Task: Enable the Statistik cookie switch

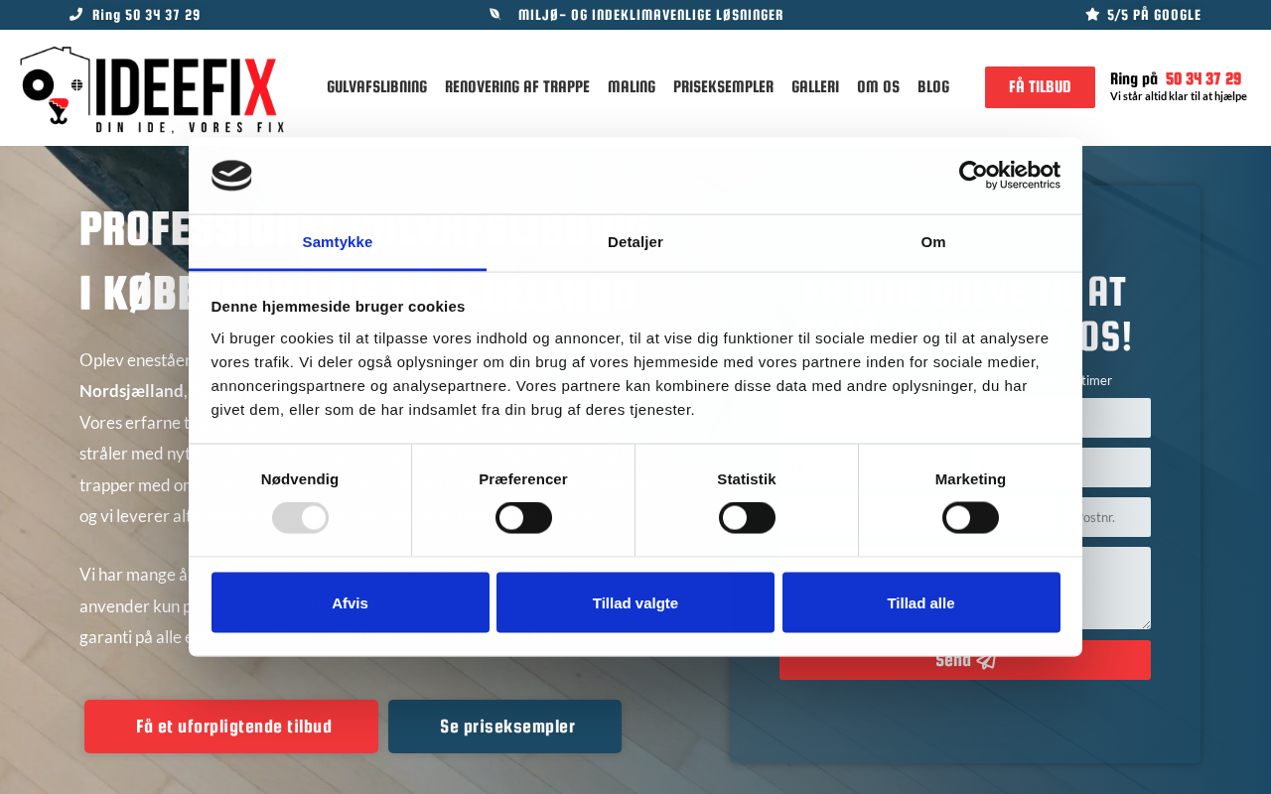Action: pos(747,517)
